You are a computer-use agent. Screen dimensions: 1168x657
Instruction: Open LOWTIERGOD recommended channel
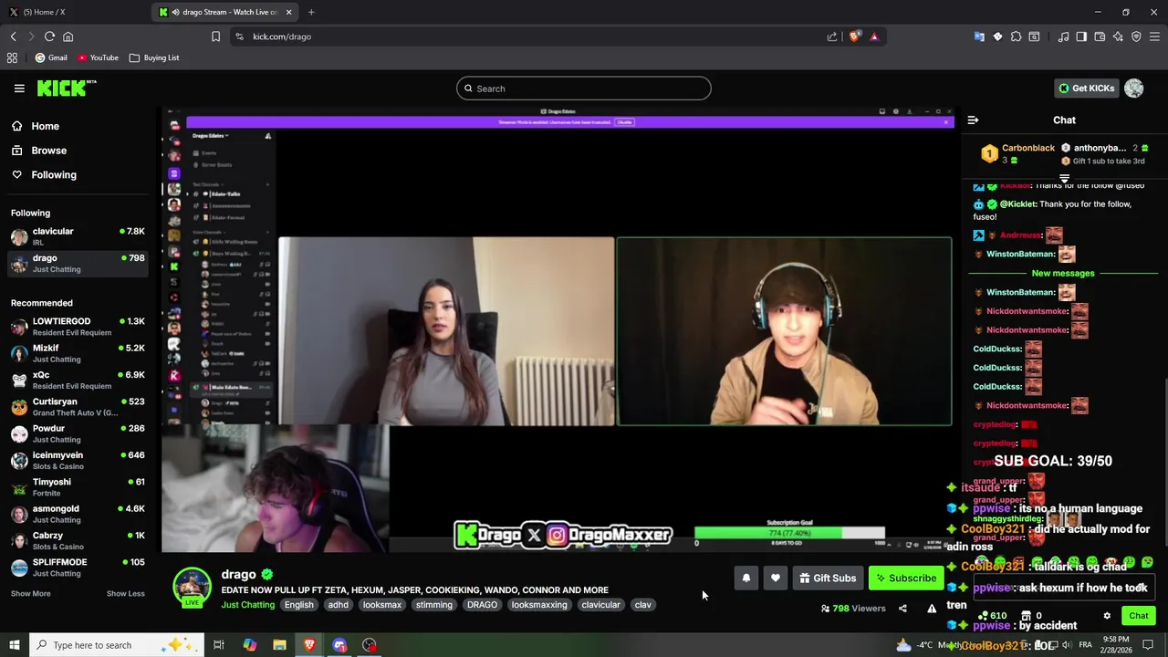78,327
